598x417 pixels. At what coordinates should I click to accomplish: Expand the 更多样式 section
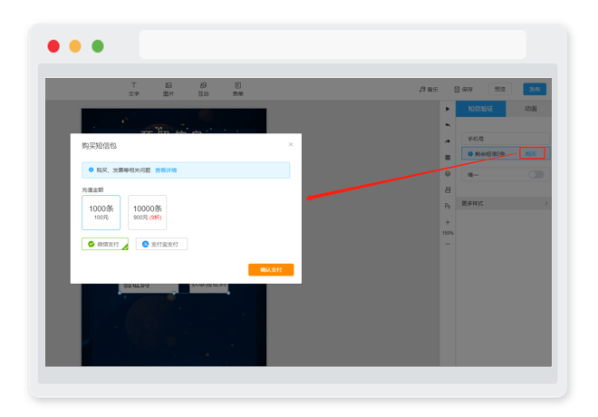(504, 203)
